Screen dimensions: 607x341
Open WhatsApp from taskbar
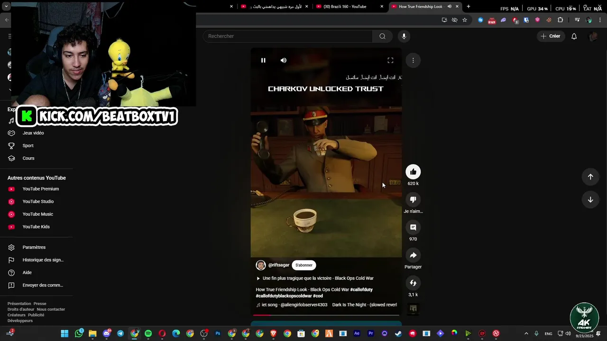pos(79,333)
